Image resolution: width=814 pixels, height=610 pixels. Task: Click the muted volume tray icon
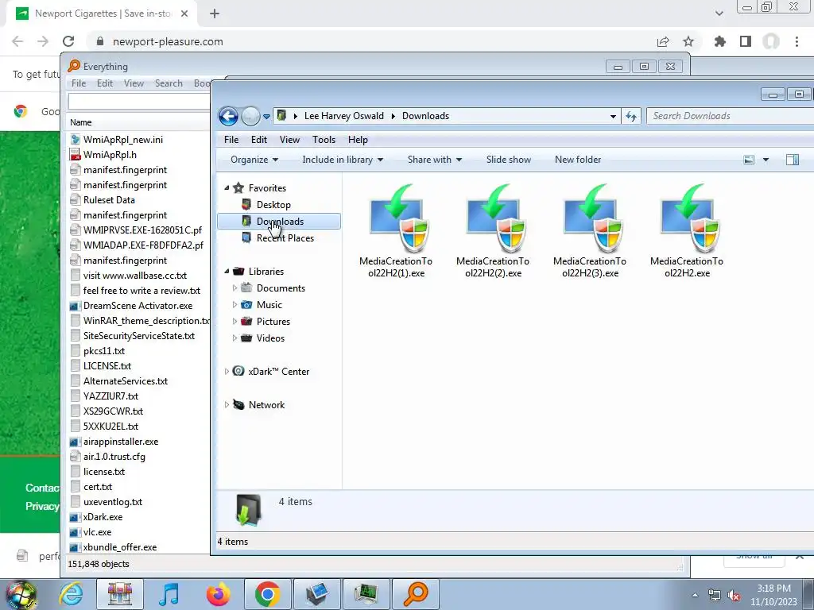tap(734, 596)
